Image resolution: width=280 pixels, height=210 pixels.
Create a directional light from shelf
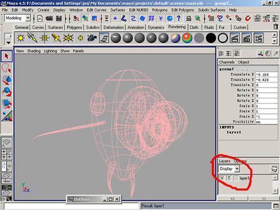pos(33,38)
